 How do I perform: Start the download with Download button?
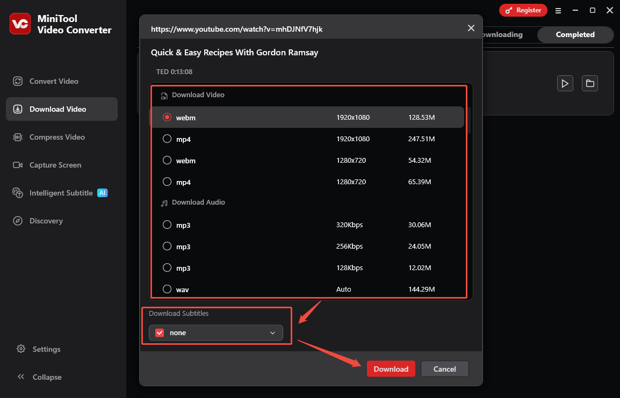pyautogui.click(x=391, y=368)
